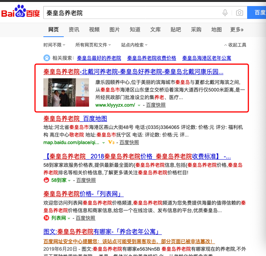The width and height of the screenshot is (266, 256).
Task: Open 秦皇岛养老院_百度地图 result
Action: tap(75, 119)
